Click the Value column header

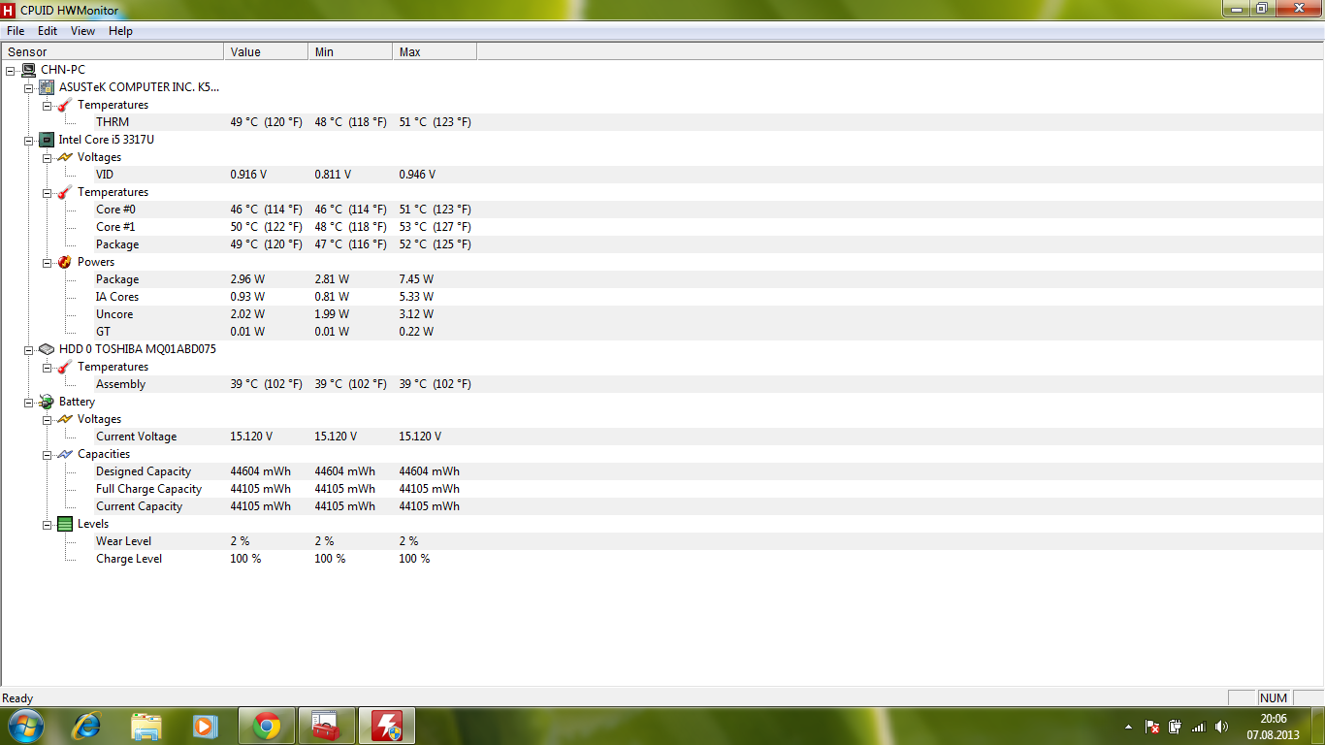(266, 52)
